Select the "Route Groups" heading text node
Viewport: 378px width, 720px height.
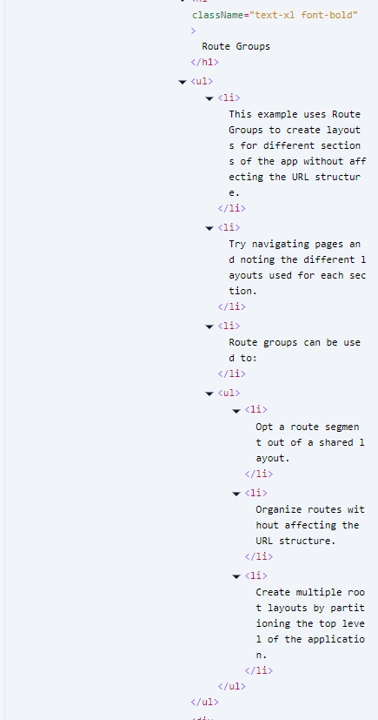pyautogui.click(x=236, y=46)
